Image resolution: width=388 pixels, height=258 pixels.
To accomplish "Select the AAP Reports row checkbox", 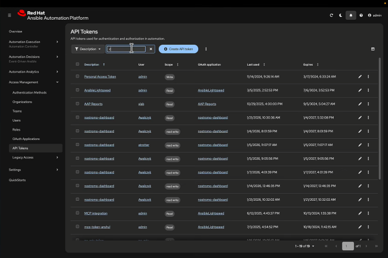I will 78,104.
